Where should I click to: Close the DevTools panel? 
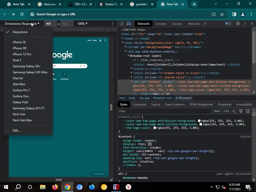point(252,23)
